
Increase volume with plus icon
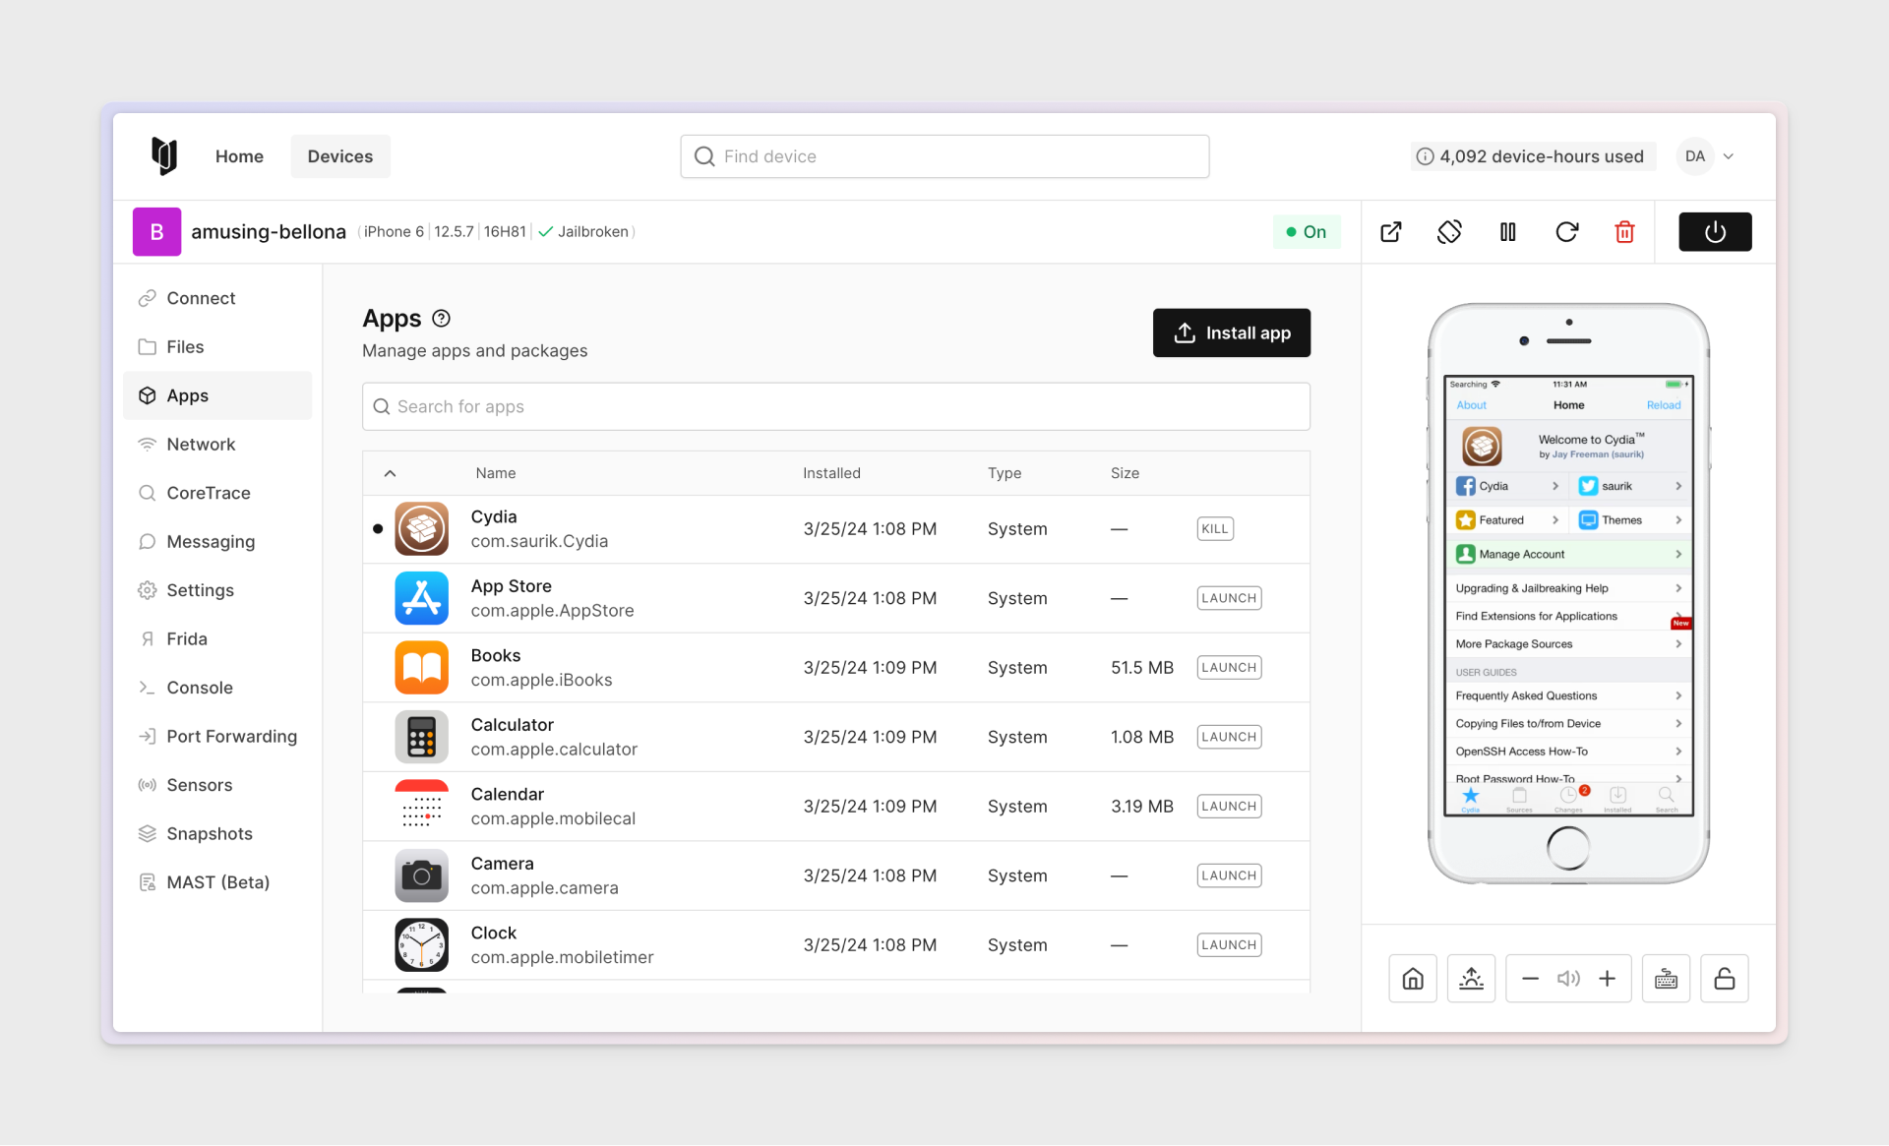point(1607,979)
